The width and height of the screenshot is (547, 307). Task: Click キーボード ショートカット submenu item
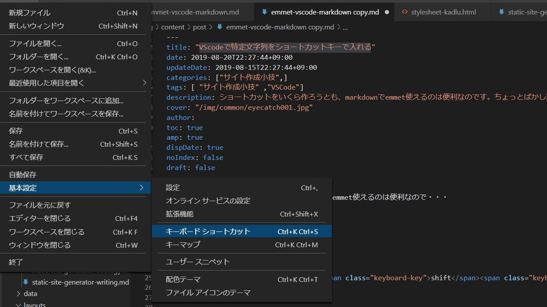(241, 231)
